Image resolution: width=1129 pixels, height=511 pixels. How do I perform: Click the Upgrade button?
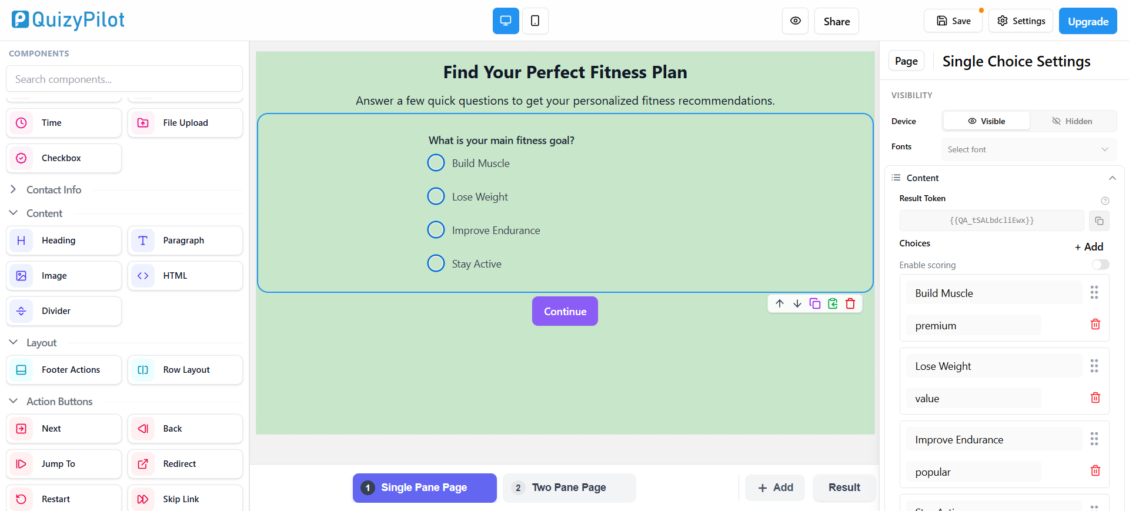(1088, 21)
